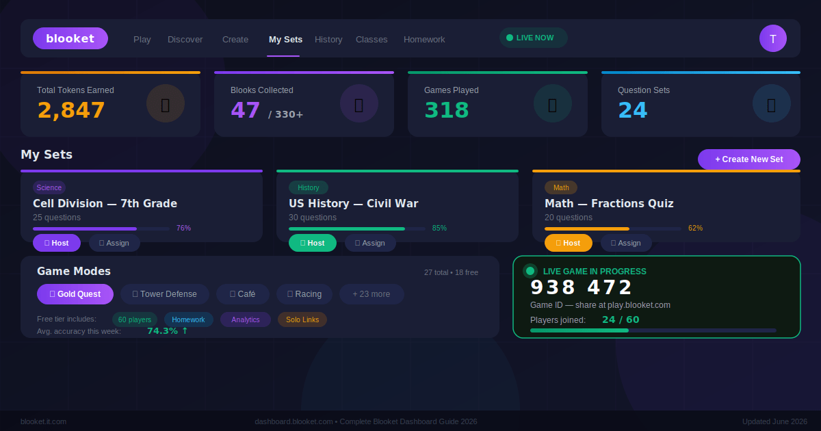Click the Total Tokens Earned icon

click(166, 104)
